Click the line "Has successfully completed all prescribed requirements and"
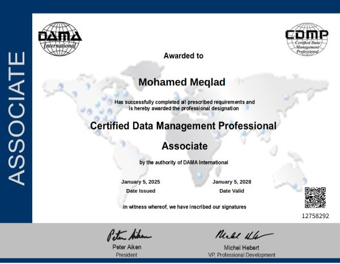Image resolution: width=340 pixels, height=264 pixels. coord(185,102)
